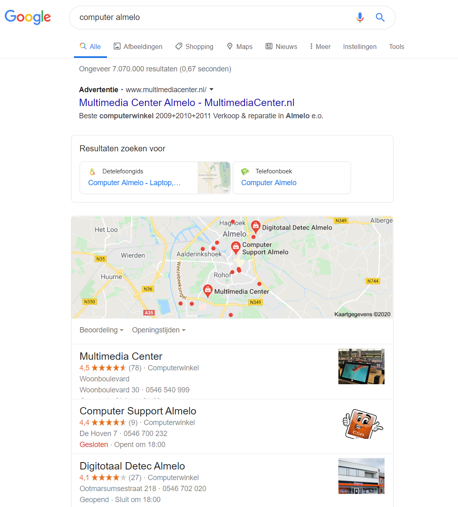The image size is (458, 507).
Task: Click the Telefoonboek green logo icon
Action: click(x=245, y=171)
